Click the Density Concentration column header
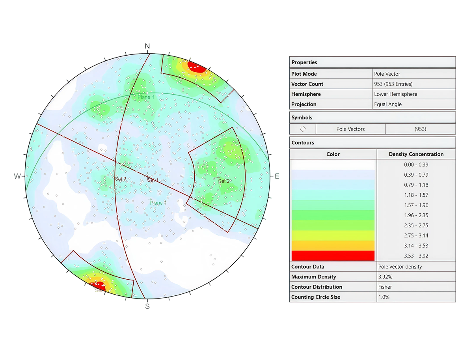 coord(416,154)
